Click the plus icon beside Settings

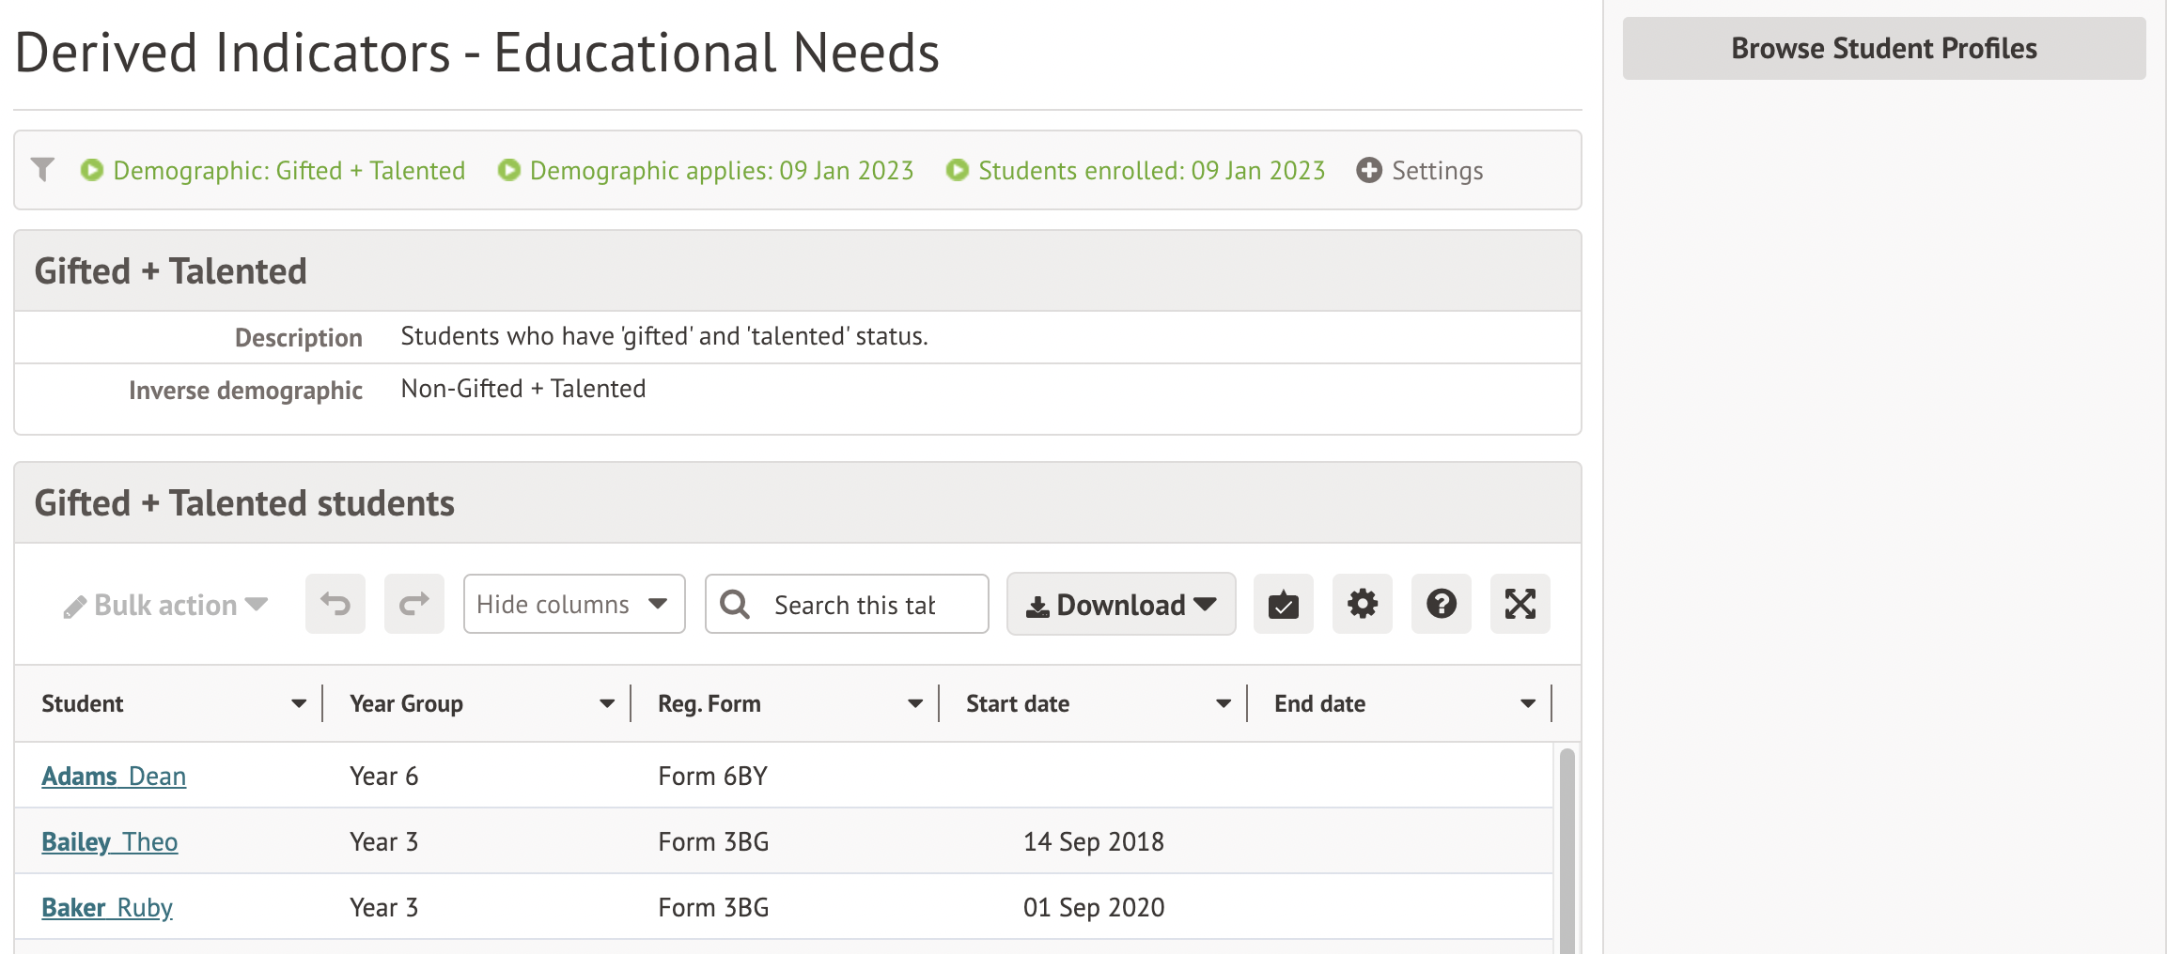click(1369, 170)
